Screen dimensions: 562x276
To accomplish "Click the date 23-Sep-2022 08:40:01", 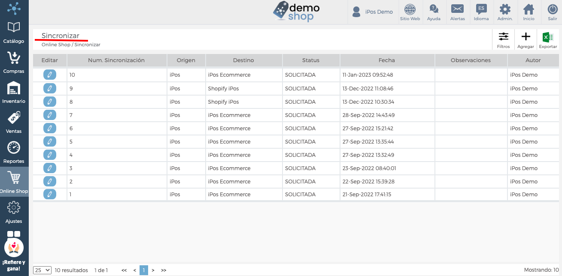I will click(x=369, y=168).
